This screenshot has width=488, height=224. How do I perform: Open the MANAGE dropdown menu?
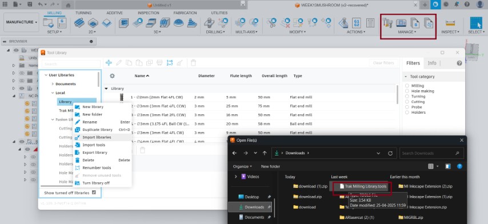[407, 32]
